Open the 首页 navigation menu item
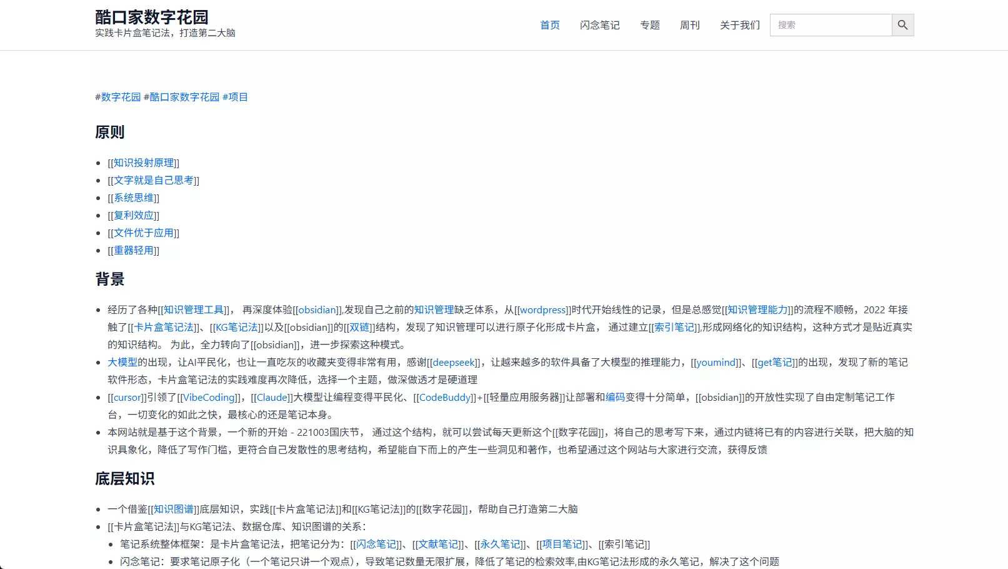This screenshot has height=569, width=1008. point(549,25)
